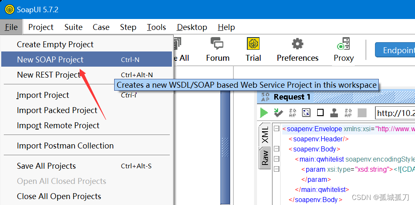The height and width of the screenshot is (205, 415).
Task: Click the SOAP icon next to the checkmark icon
Action: (x=292, y=113)
